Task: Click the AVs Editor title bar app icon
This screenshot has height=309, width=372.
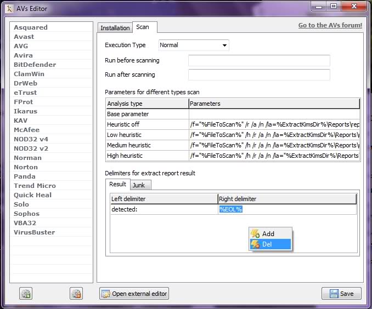Action: (9, 9)
